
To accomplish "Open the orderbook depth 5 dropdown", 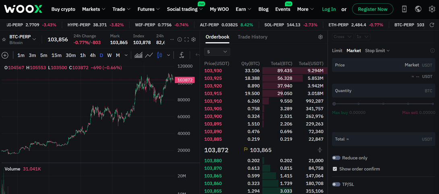I will click(x=217, y=52).
